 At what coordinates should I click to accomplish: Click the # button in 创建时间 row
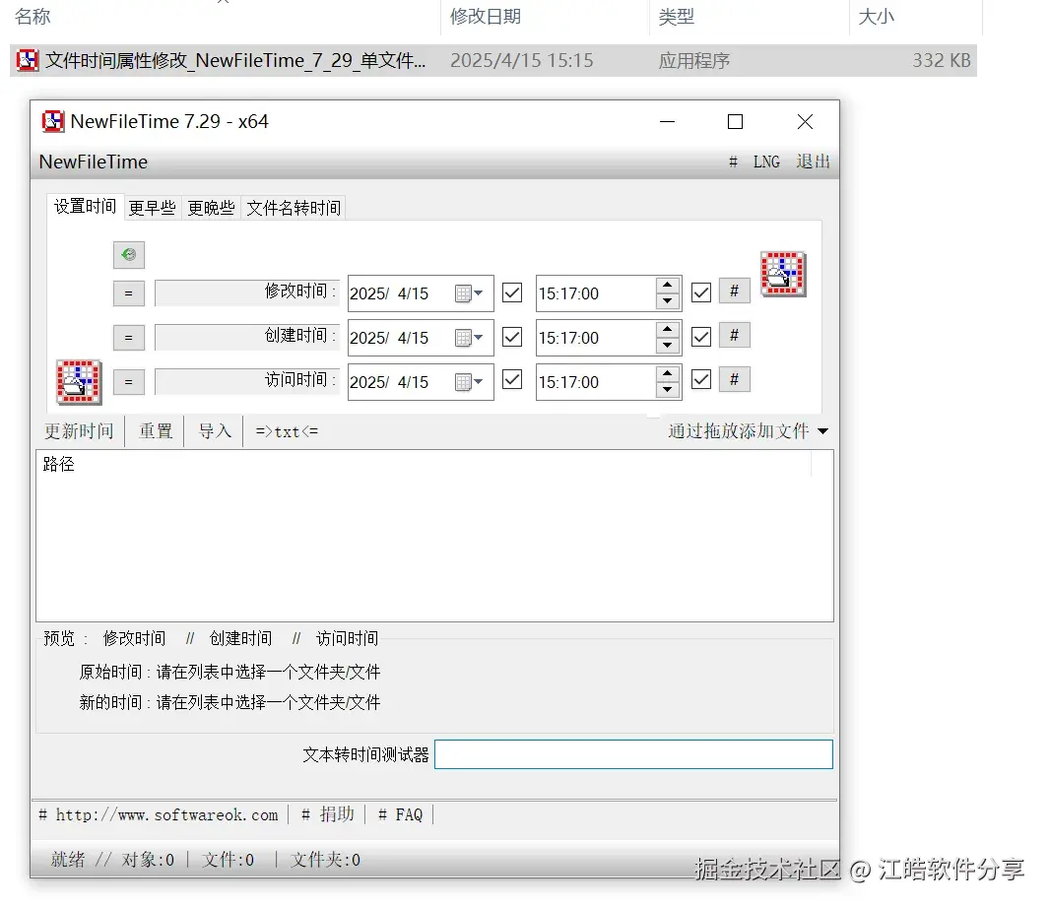coord(734,335)
